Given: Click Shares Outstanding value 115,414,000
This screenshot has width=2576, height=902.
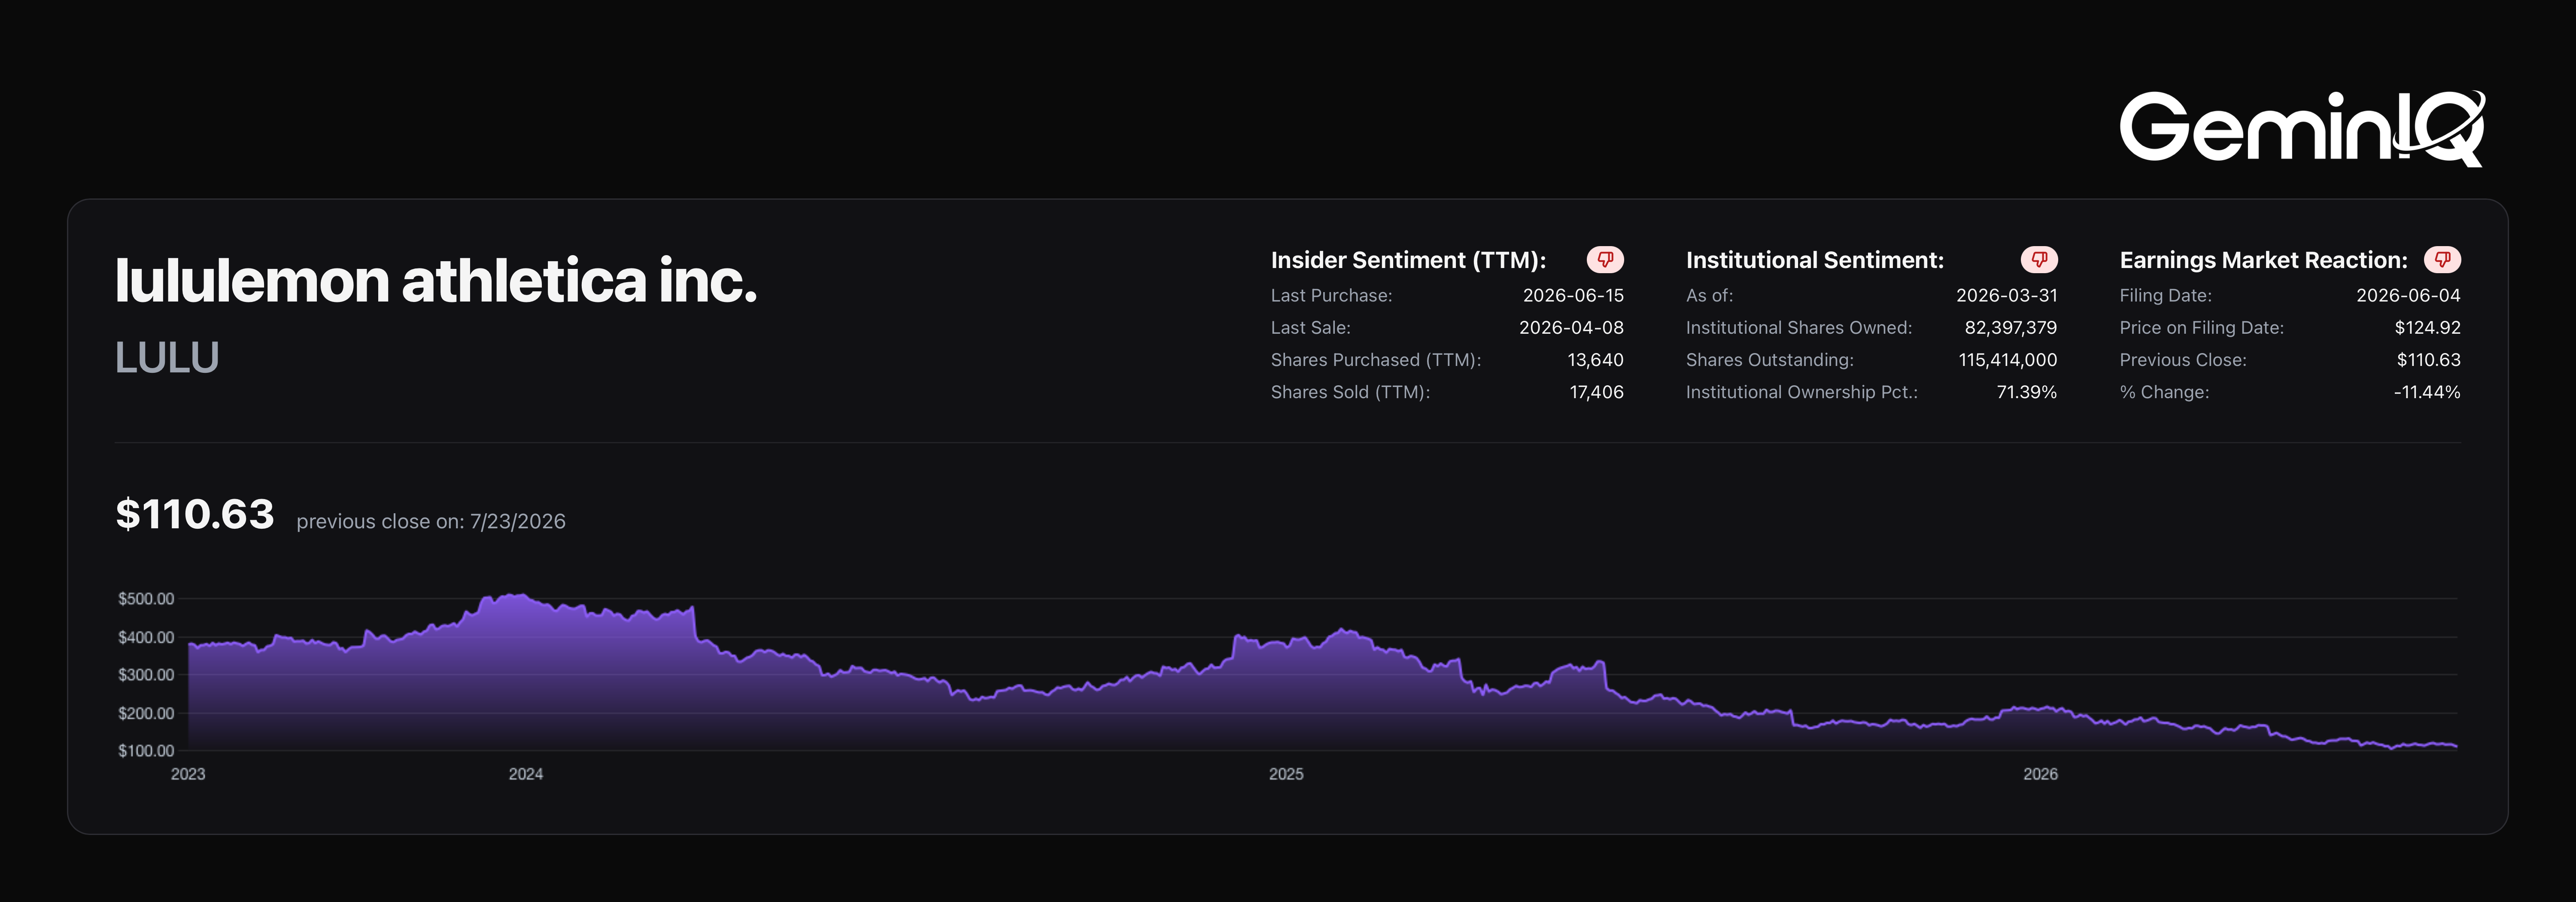Looking at the screenshot, I should (2007, 359).
